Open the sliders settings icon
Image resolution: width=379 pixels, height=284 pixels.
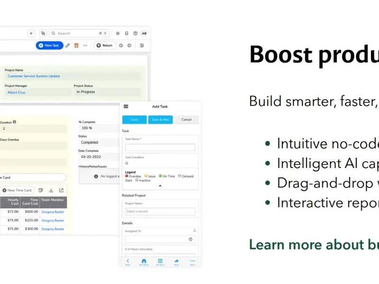tap(142, 45)
